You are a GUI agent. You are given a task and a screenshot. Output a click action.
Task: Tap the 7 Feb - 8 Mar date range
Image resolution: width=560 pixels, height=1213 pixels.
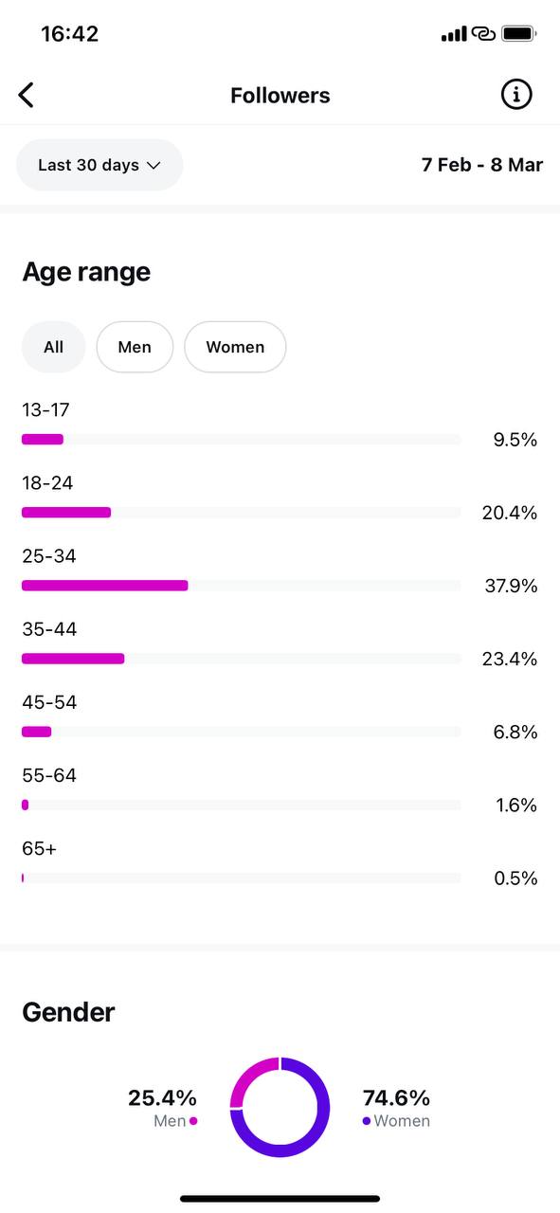[482, 165]
